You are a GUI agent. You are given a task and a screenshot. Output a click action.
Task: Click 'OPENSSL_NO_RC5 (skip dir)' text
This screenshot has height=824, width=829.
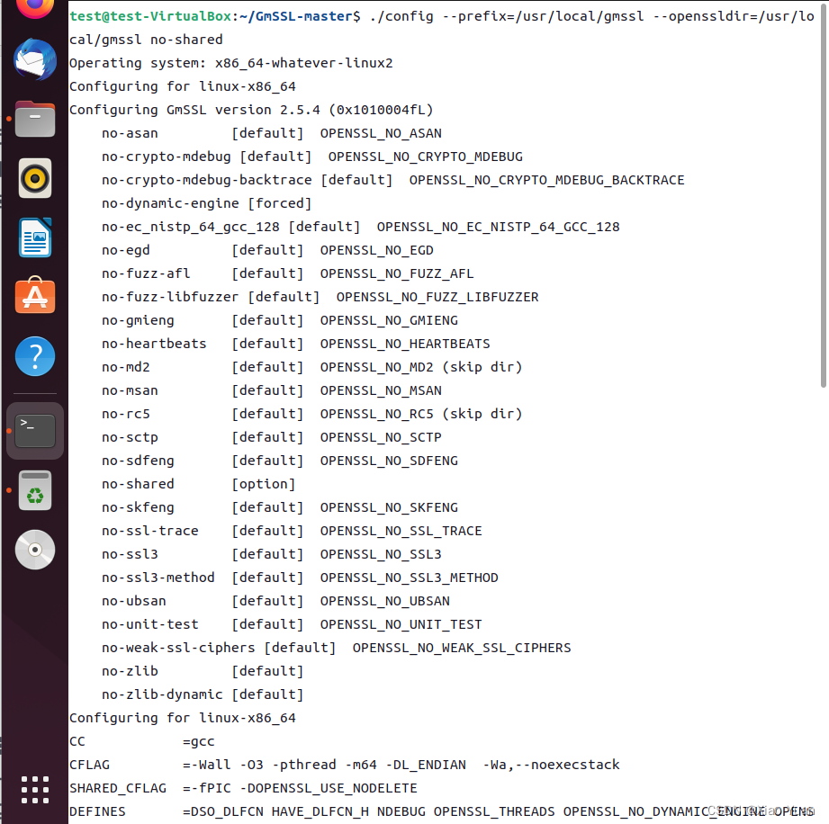[x=421, y=414]
